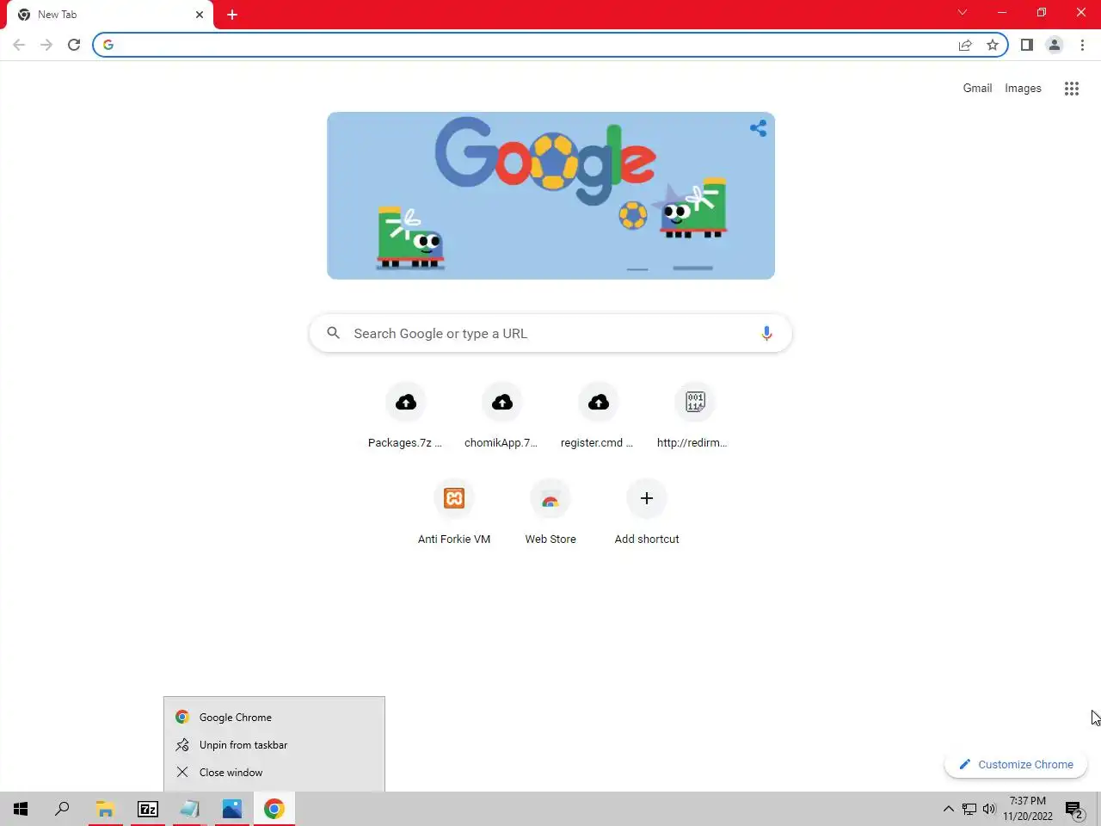This screenshot has height=826, width=1101.
Task: Close the New Tab tab
Action: pos(200,15)
